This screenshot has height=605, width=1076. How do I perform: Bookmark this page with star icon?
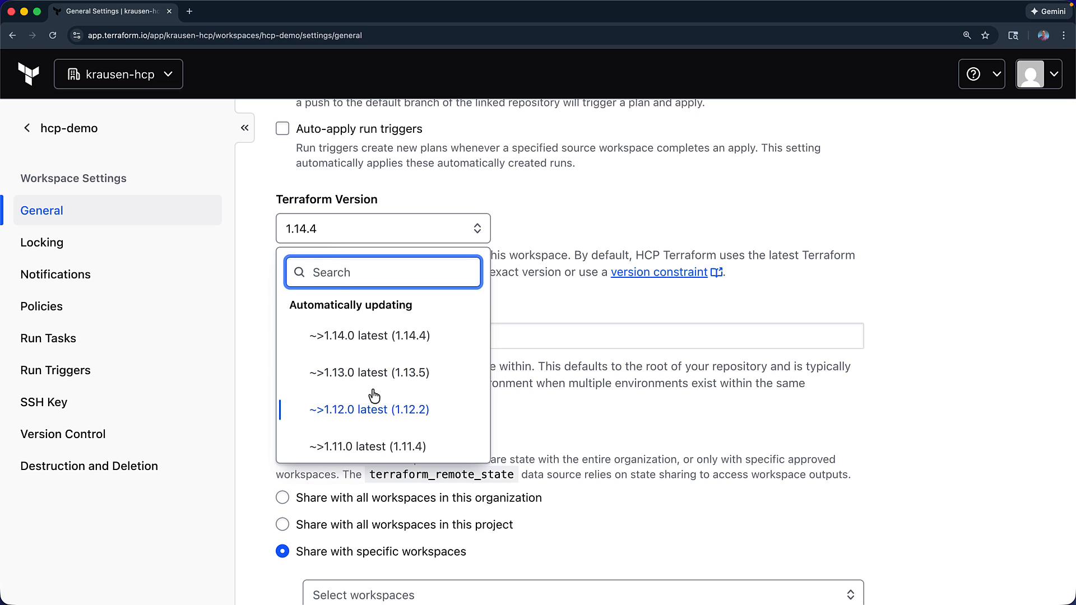click(985, 35)
